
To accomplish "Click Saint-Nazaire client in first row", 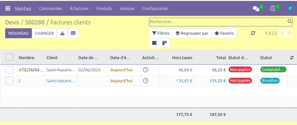I will pyautogui.click(x=61, y=70).
